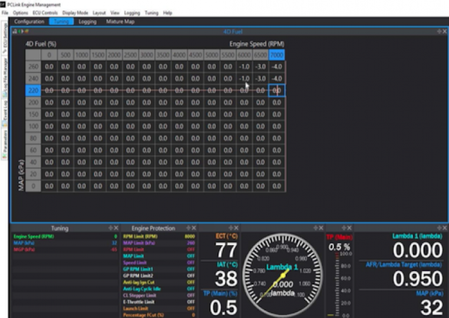The width and height of the screenshot is (449, 318).
Task: Open the Logging menu in menu bar
Action: click(132, 13)
